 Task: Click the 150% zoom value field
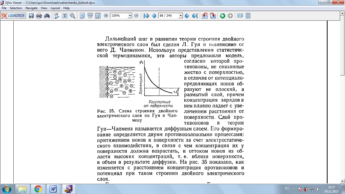(x=119, y=16)
